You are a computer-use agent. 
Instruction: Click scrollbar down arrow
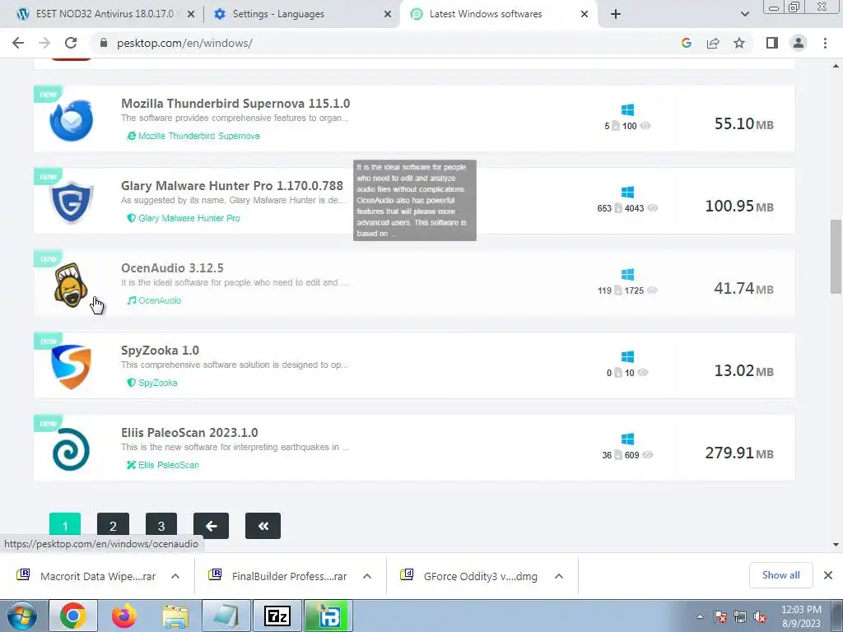coord(836,545)
